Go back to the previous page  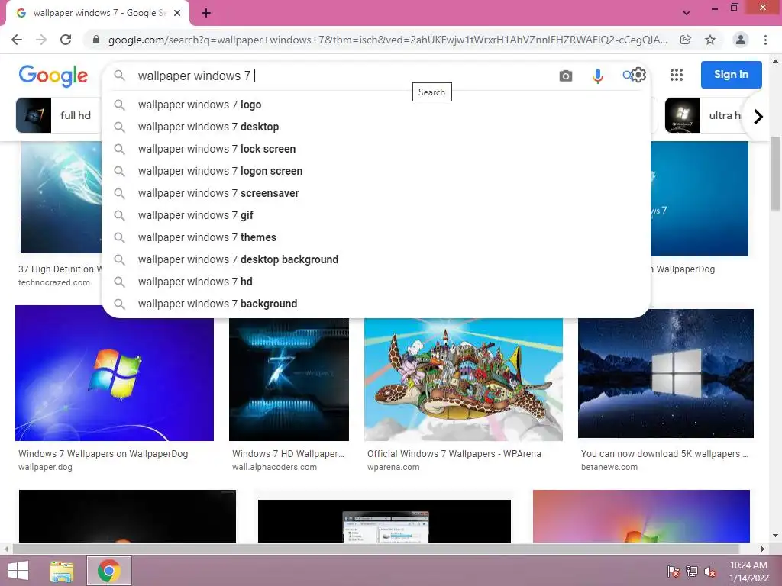coord(17,40)
